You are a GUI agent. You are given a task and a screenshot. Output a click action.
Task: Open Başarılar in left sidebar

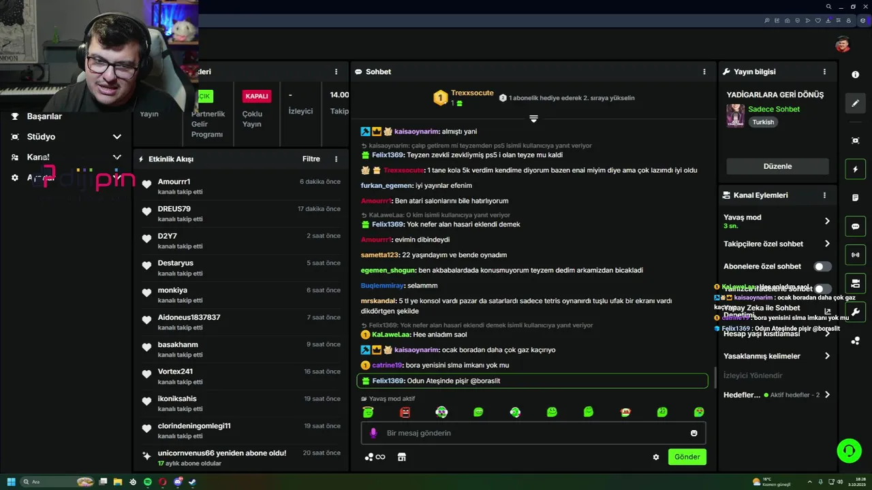[44, 116]
